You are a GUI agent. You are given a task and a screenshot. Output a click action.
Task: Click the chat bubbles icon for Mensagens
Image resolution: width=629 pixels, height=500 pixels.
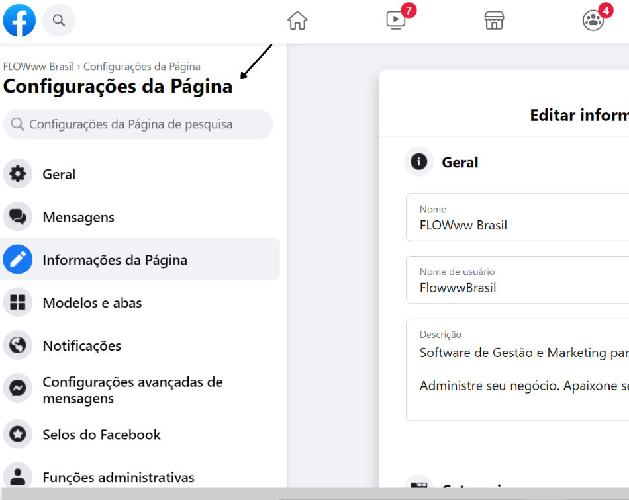coord(18,217)
